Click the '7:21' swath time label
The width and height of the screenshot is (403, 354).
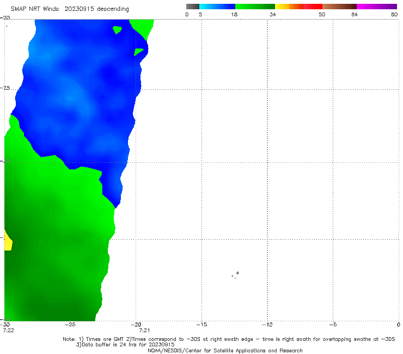144,331
